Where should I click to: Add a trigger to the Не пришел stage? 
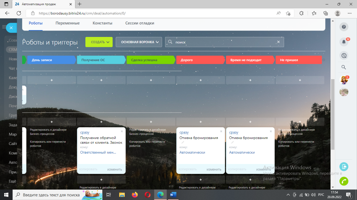pos(300,80)
